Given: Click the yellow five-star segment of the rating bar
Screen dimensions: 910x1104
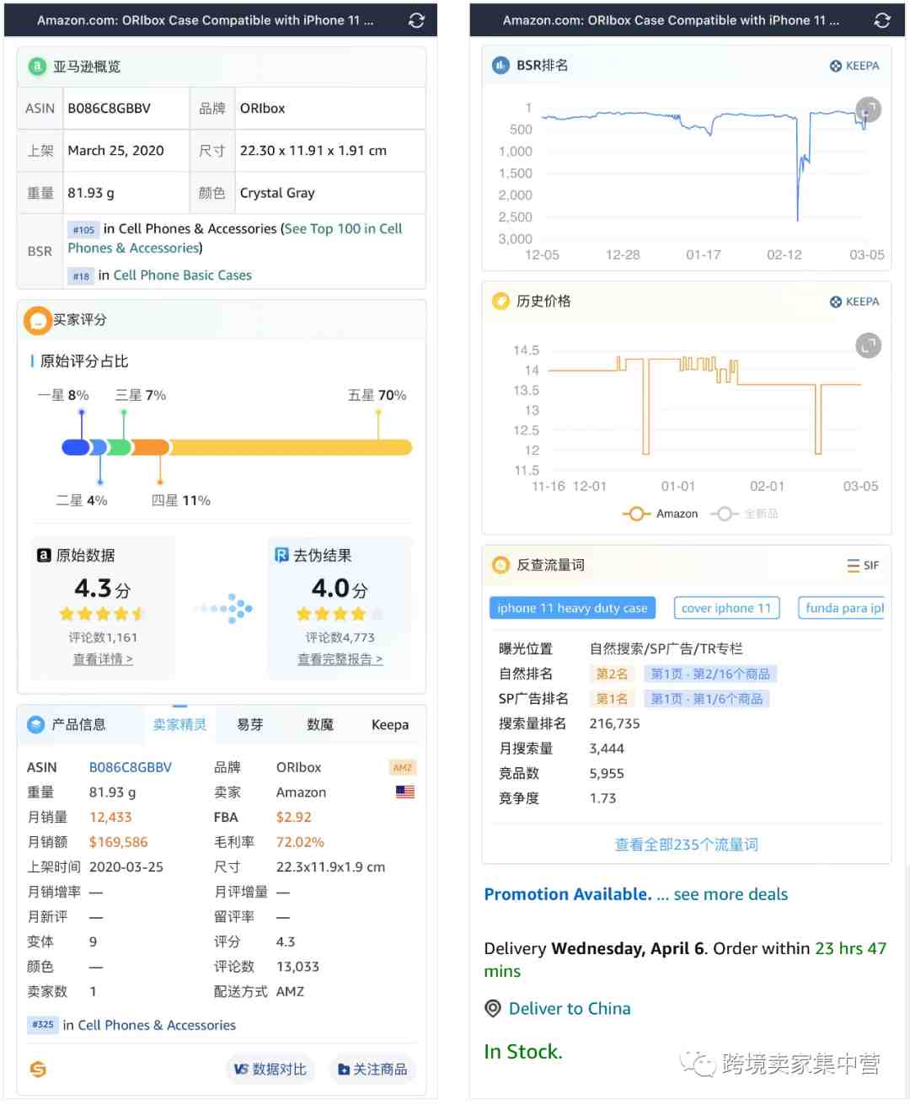Looking at the screenshot, I should coord(291,447).
